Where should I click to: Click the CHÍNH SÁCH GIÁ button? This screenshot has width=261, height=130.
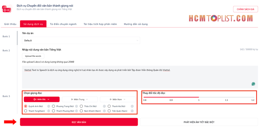coord(246,9)
